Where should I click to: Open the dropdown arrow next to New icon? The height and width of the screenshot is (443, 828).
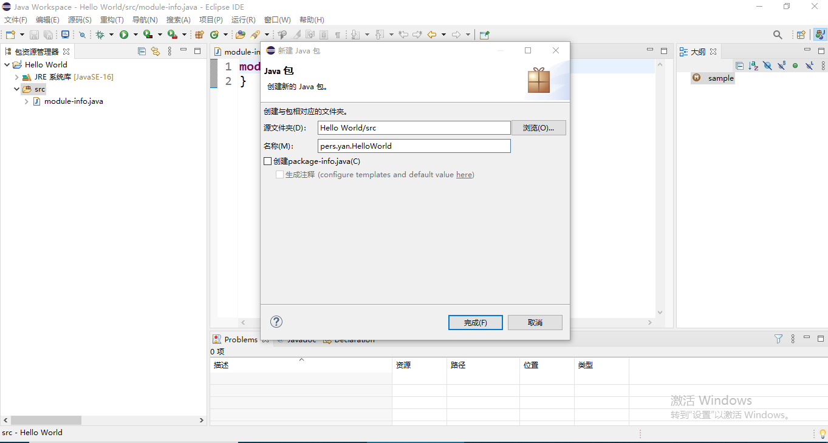click(x=22, y=35)
